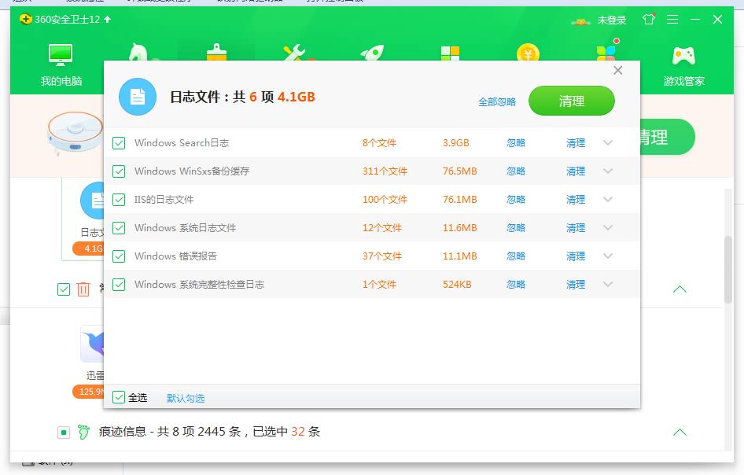This screenshot has height=475, width=744.
Task: Click 清理 for Windows 系统日志文件
Action: point(576,228)
